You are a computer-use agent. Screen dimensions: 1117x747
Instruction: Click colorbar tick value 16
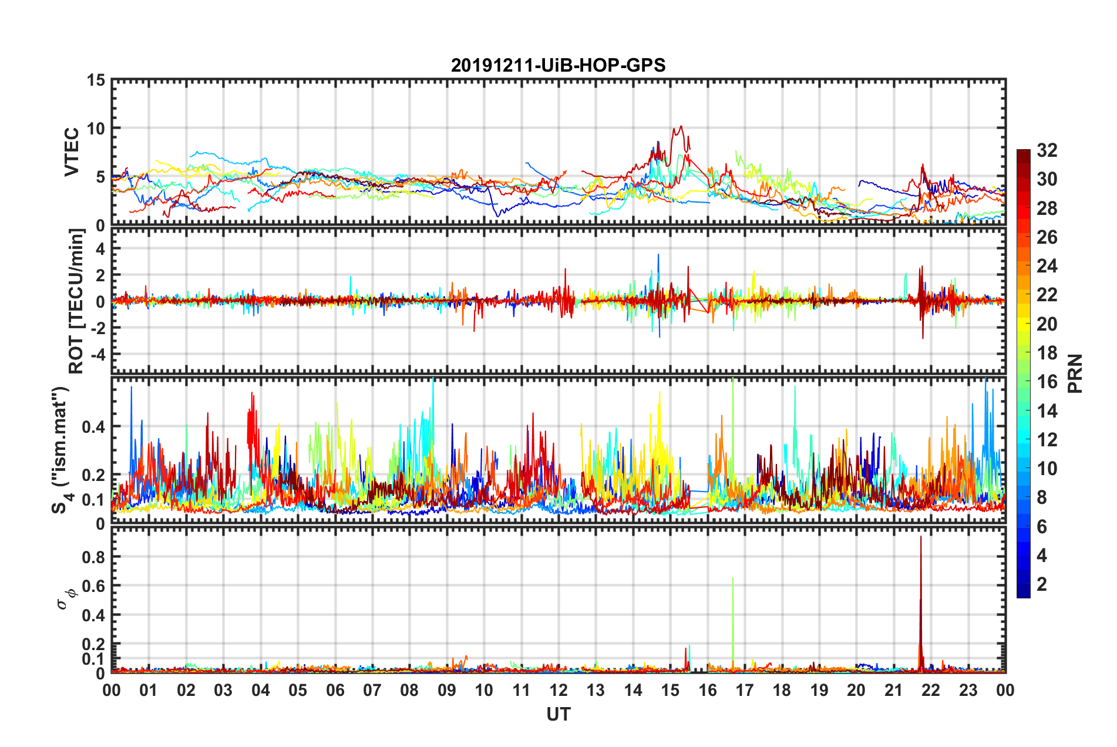pos(1047,382)
